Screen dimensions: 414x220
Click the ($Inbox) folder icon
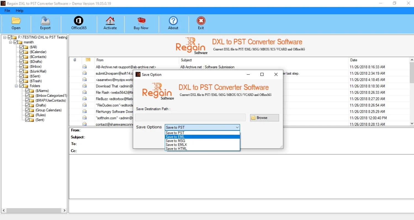pyautogui.click(x=26, y=67)
